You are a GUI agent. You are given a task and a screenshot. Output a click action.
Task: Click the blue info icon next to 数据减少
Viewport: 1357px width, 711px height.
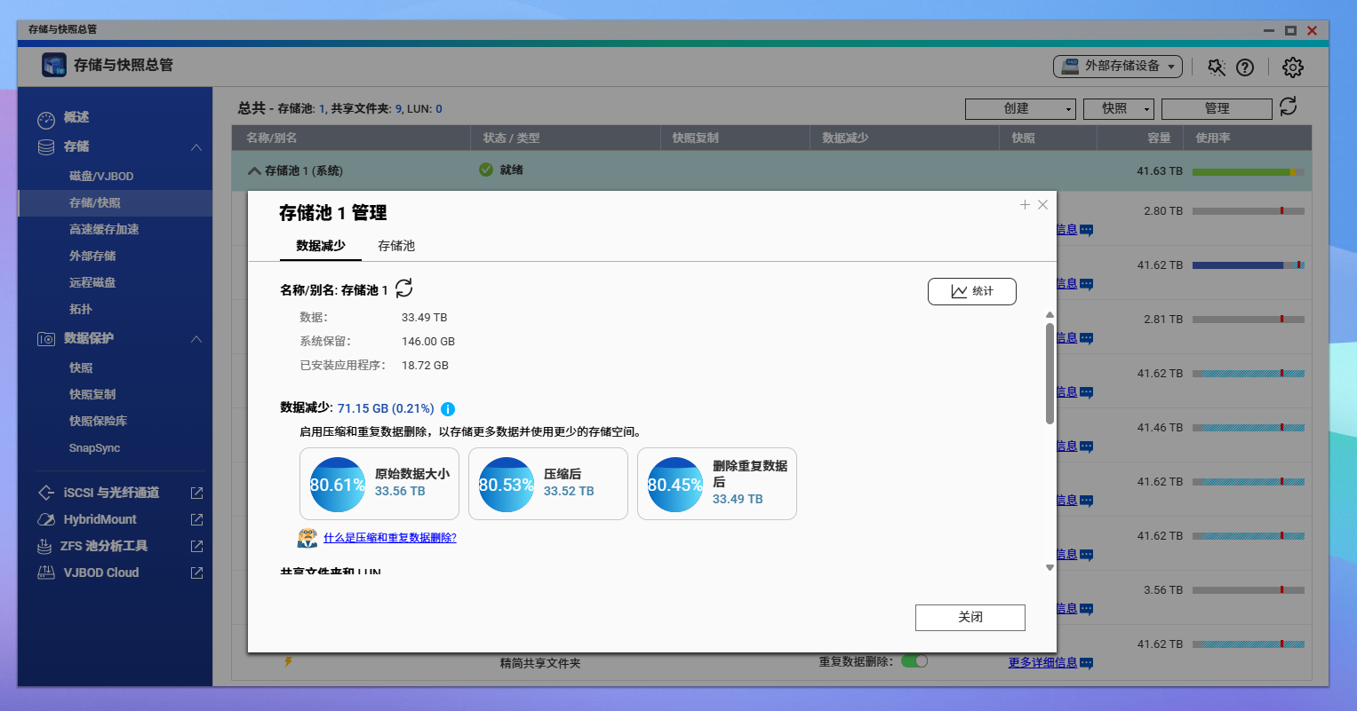448,409
